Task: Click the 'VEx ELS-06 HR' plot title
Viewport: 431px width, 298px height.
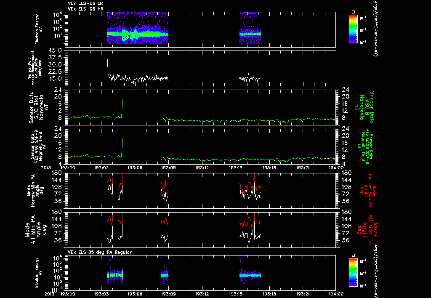Action: point(85,9)
